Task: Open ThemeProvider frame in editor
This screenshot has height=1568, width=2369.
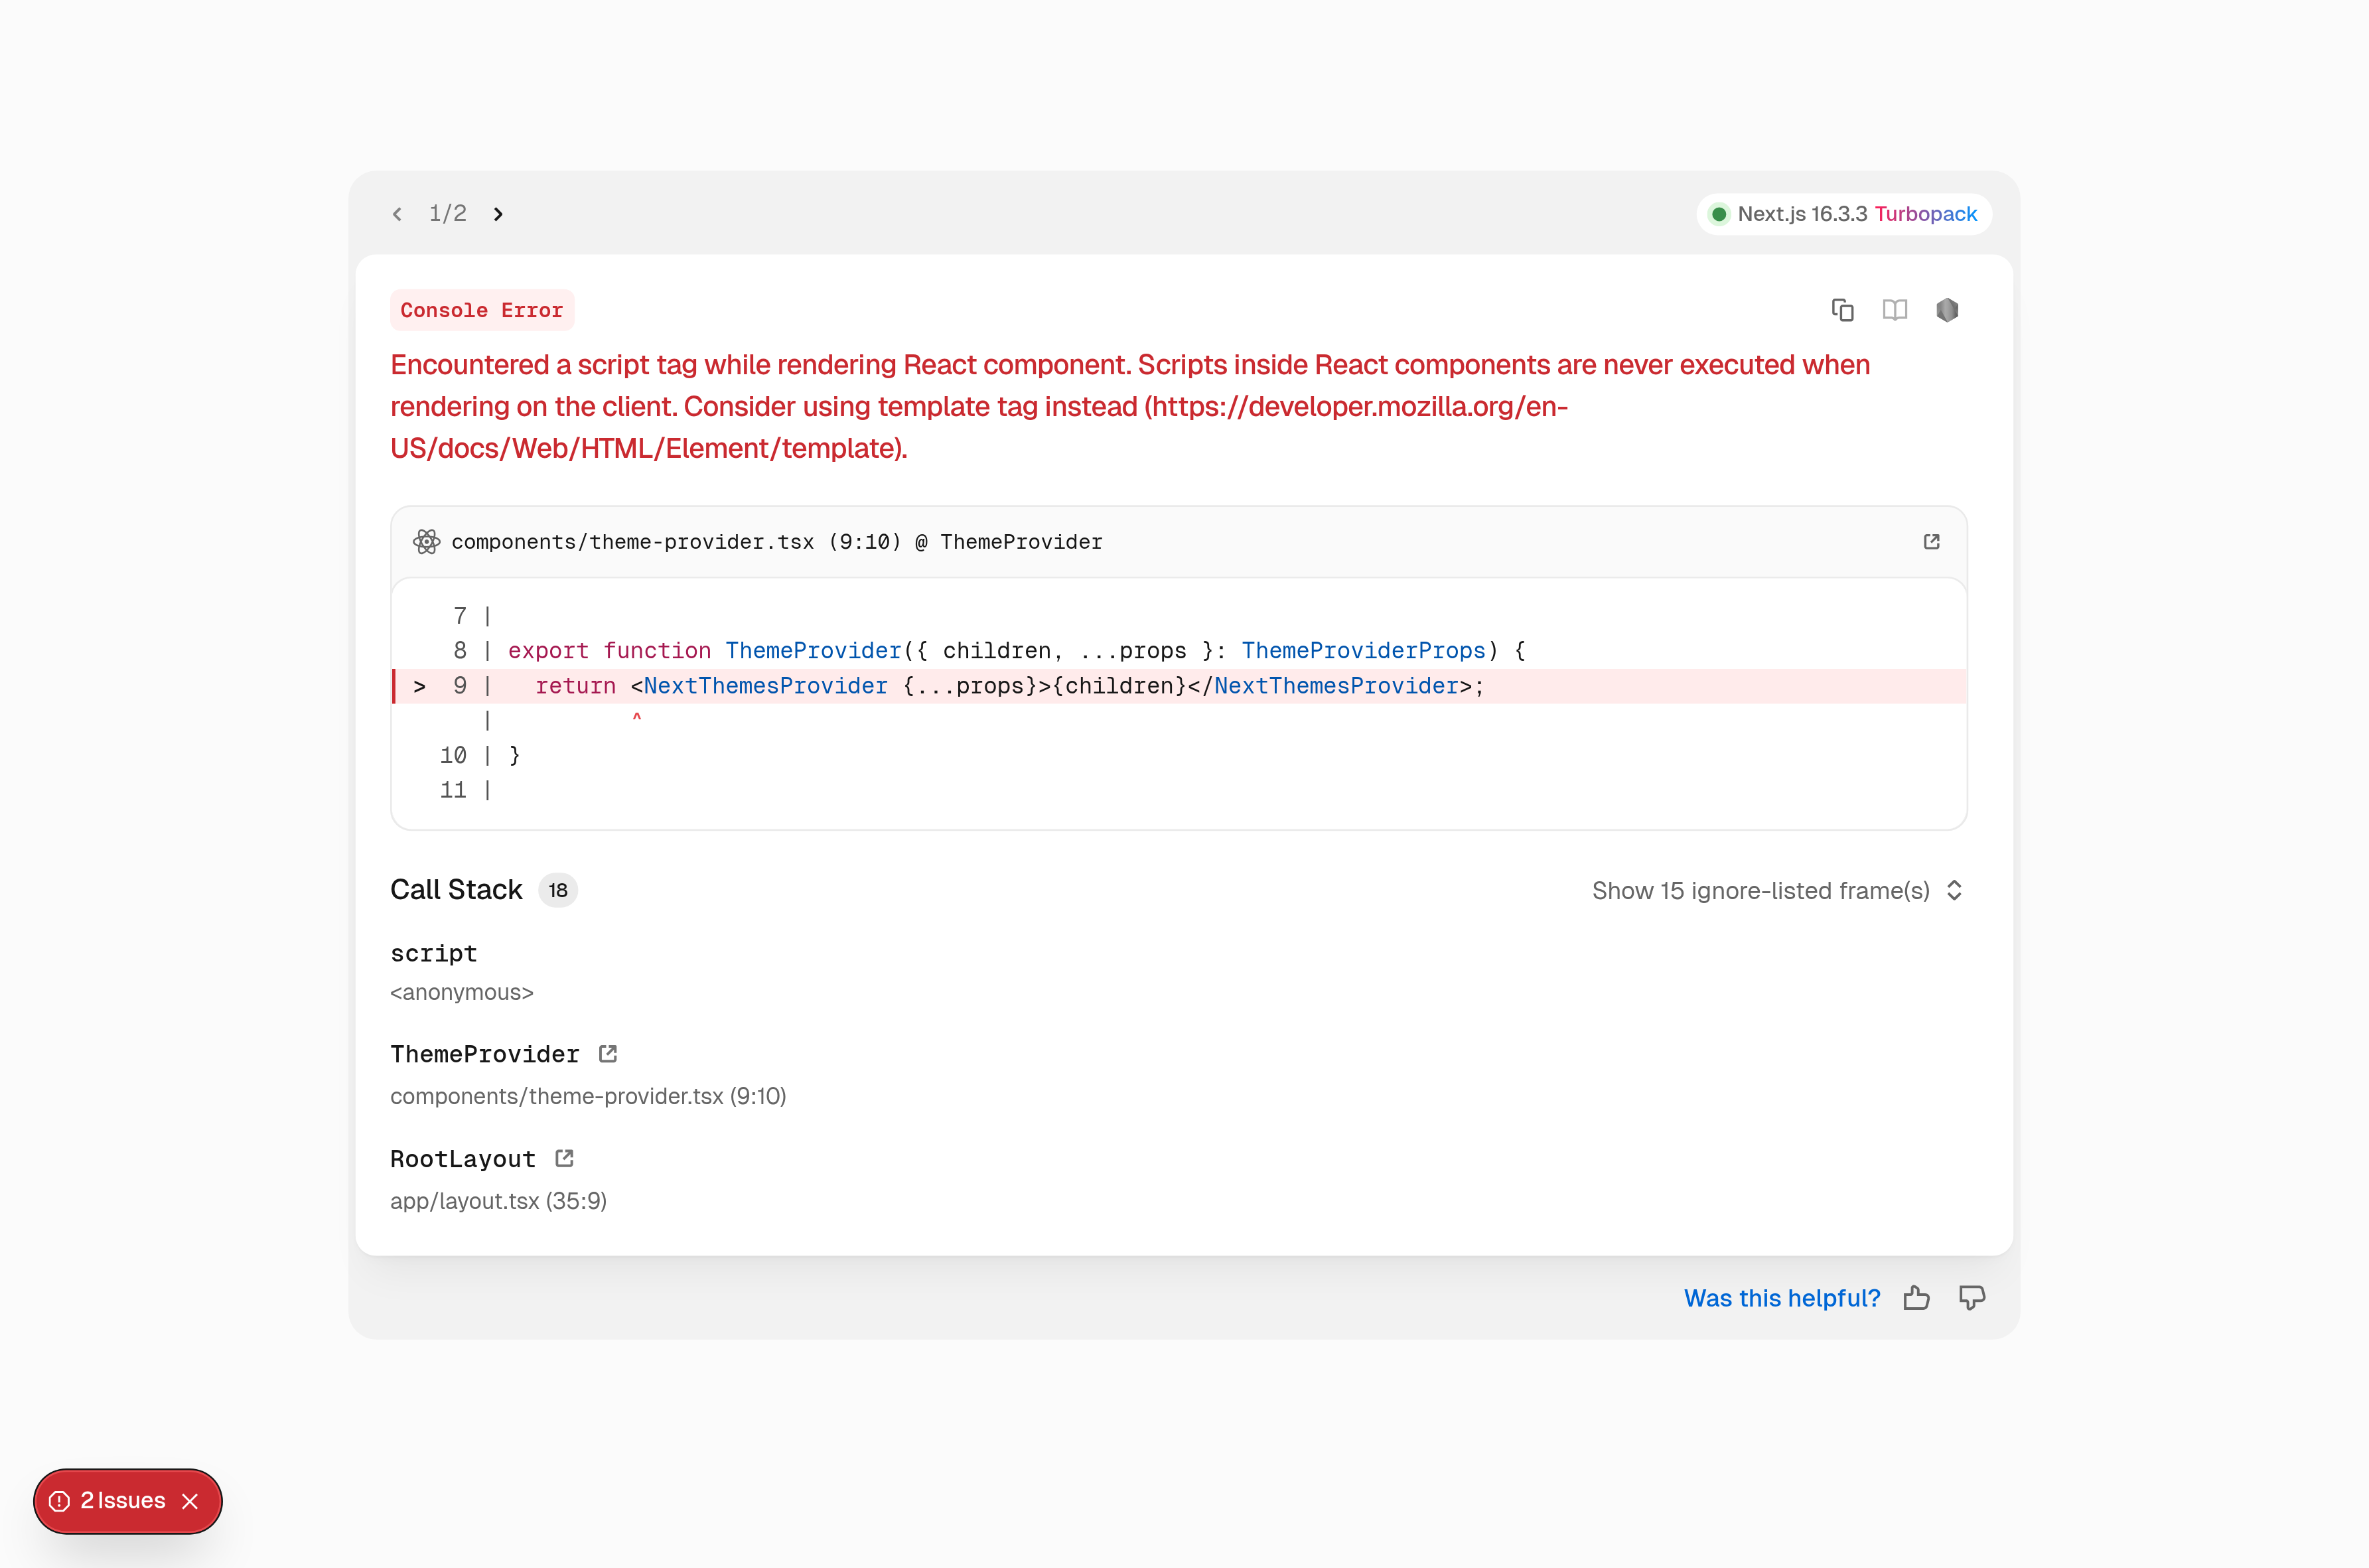Action: 608,1054
